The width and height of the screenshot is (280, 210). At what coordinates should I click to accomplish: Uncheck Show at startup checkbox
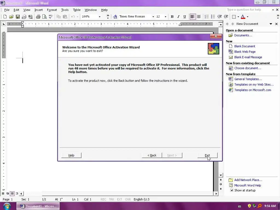[x=232, y=190]
